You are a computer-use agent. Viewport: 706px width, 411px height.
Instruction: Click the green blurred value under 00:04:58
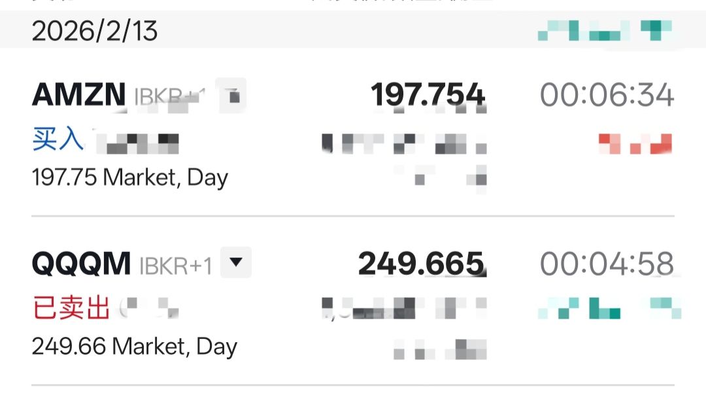coord(609,308)
